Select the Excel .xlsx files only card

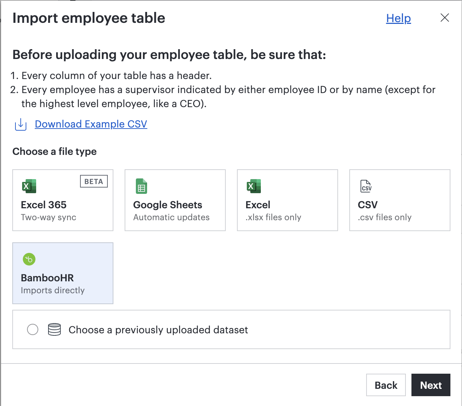(288, 200)
